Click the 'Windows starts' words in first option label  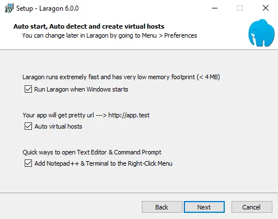tap(107, 89)
